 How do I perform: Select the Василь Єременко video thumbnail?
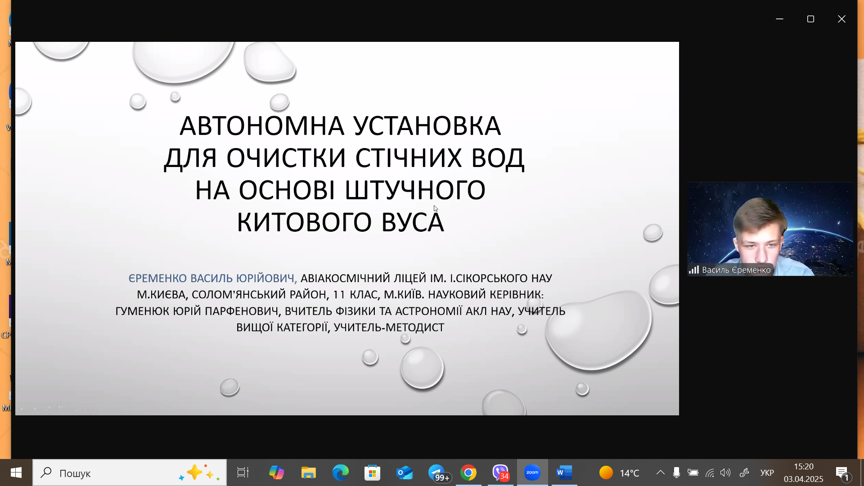coord(770,229)
